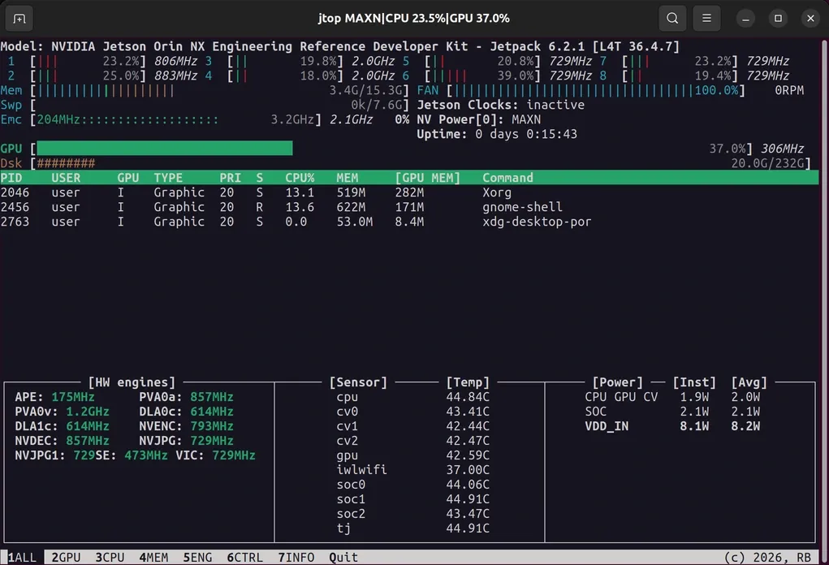Viewport: 829px width, 565px height.
Task: Click the APE: 175MHz engine entry
Action: click(x=54, y=397)
